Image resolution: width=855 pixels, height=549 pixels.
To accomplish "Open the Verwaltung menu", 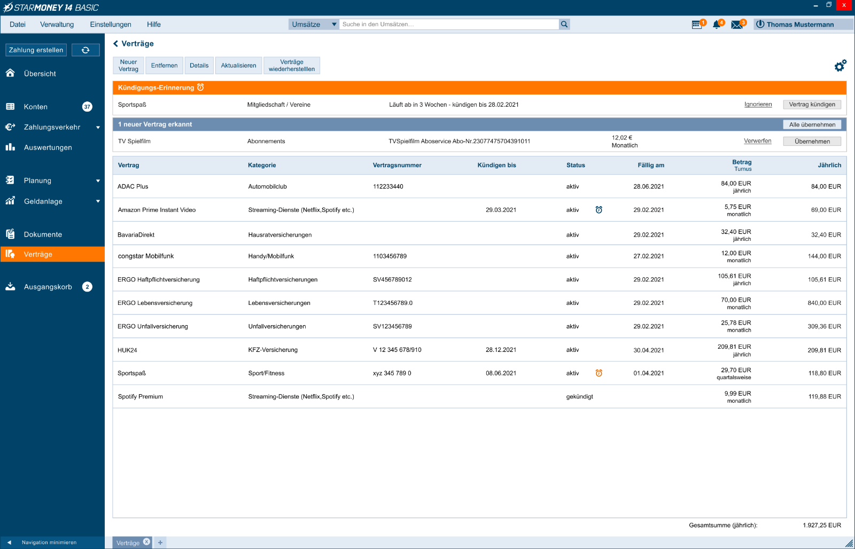I will click(x=57, y=25).
